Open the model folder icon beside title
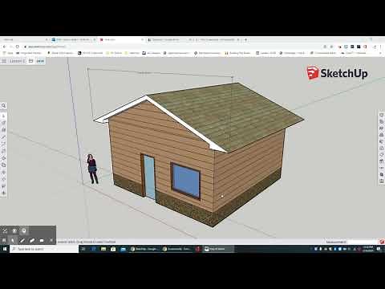This screenshot has height=289, width=385. 31,61
